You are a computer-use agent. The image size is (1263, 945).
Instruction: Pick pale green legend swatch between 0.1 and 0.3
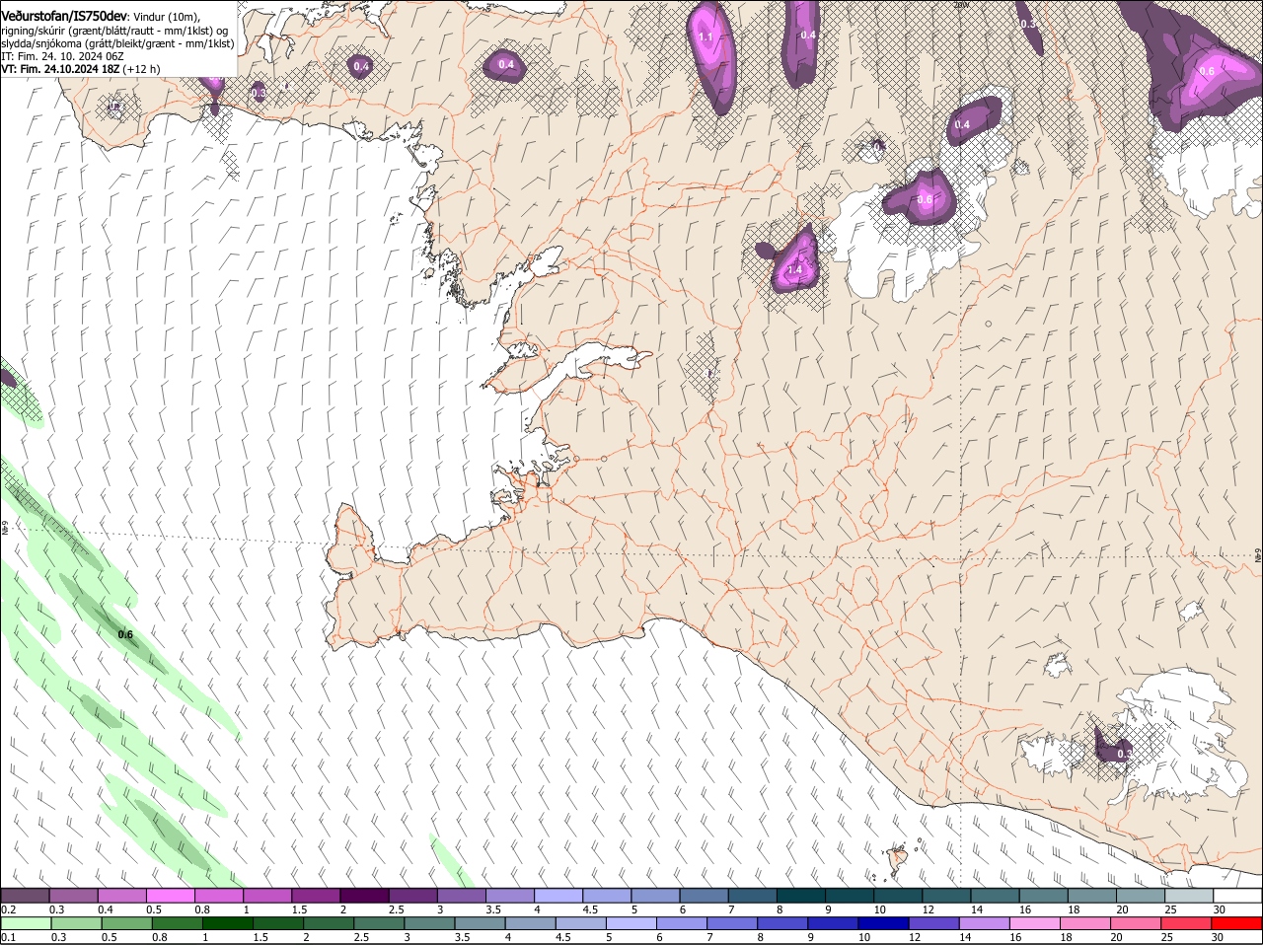pyautogui.click(x=25, y=923)
